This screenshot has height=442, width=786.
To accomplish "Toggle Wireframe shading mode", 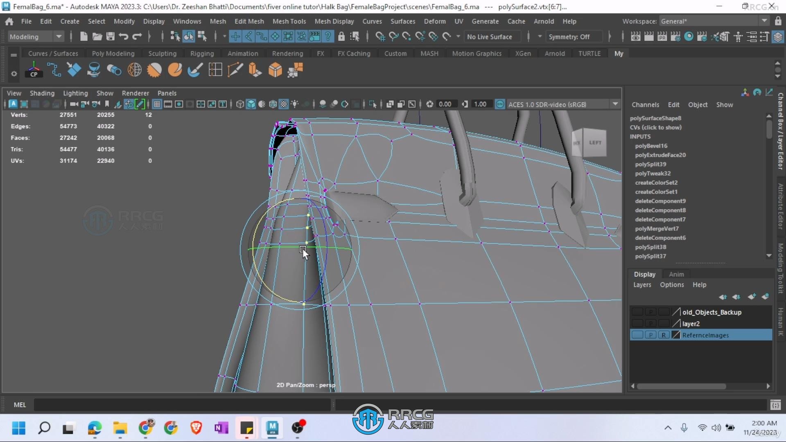I will click(240, 104).
